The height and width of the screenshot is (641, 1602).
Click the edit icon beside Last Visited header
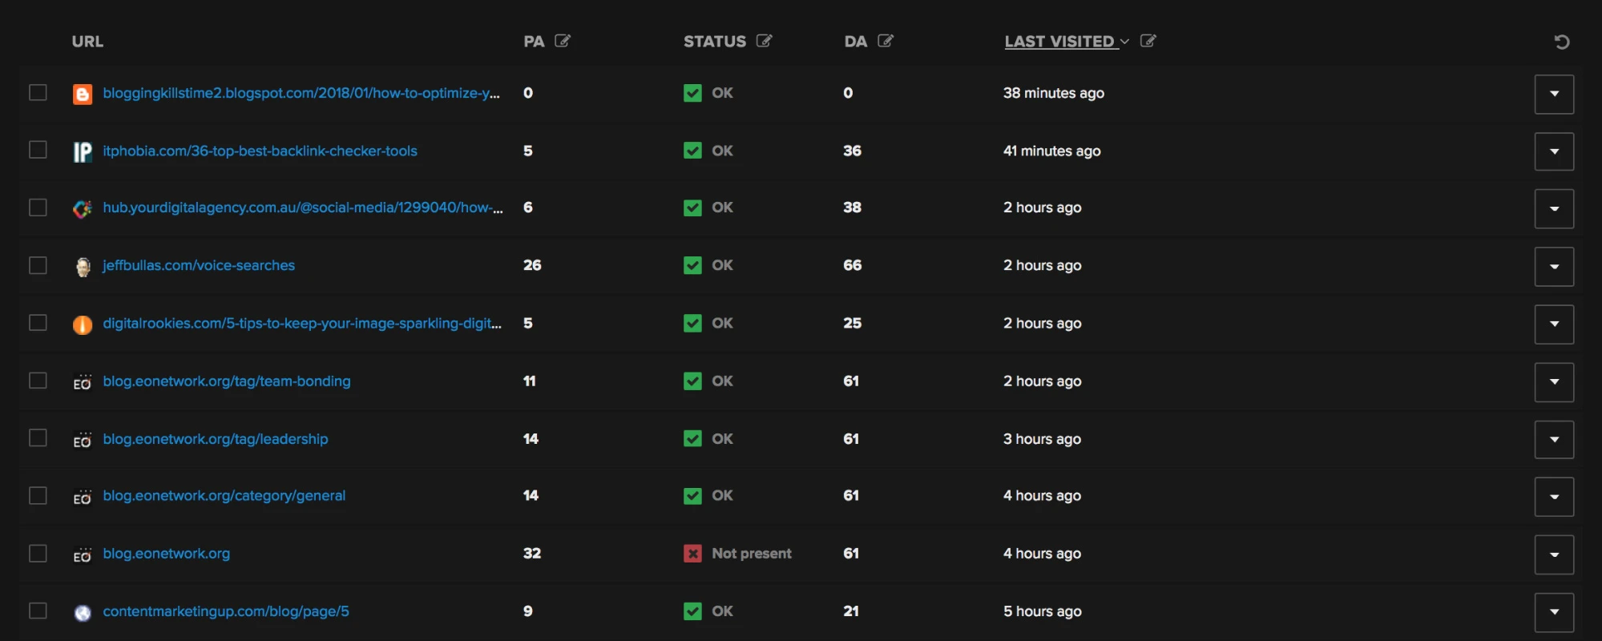tap(1148, 41)
